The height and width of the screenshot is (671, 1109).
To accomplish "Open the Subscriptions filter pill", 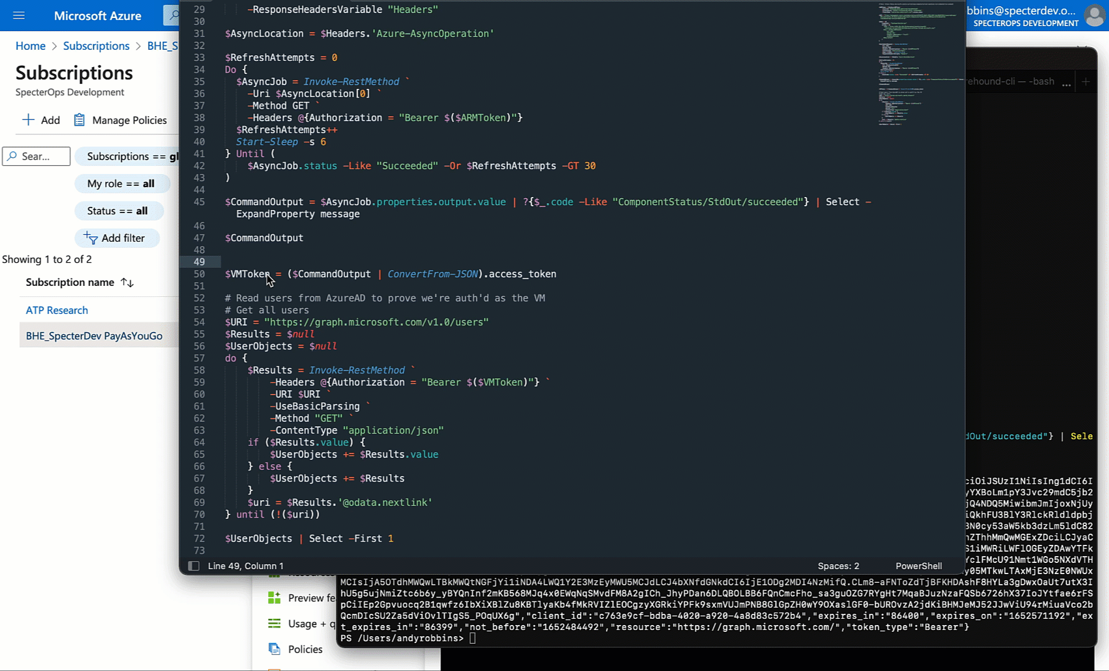I will 127,157.
